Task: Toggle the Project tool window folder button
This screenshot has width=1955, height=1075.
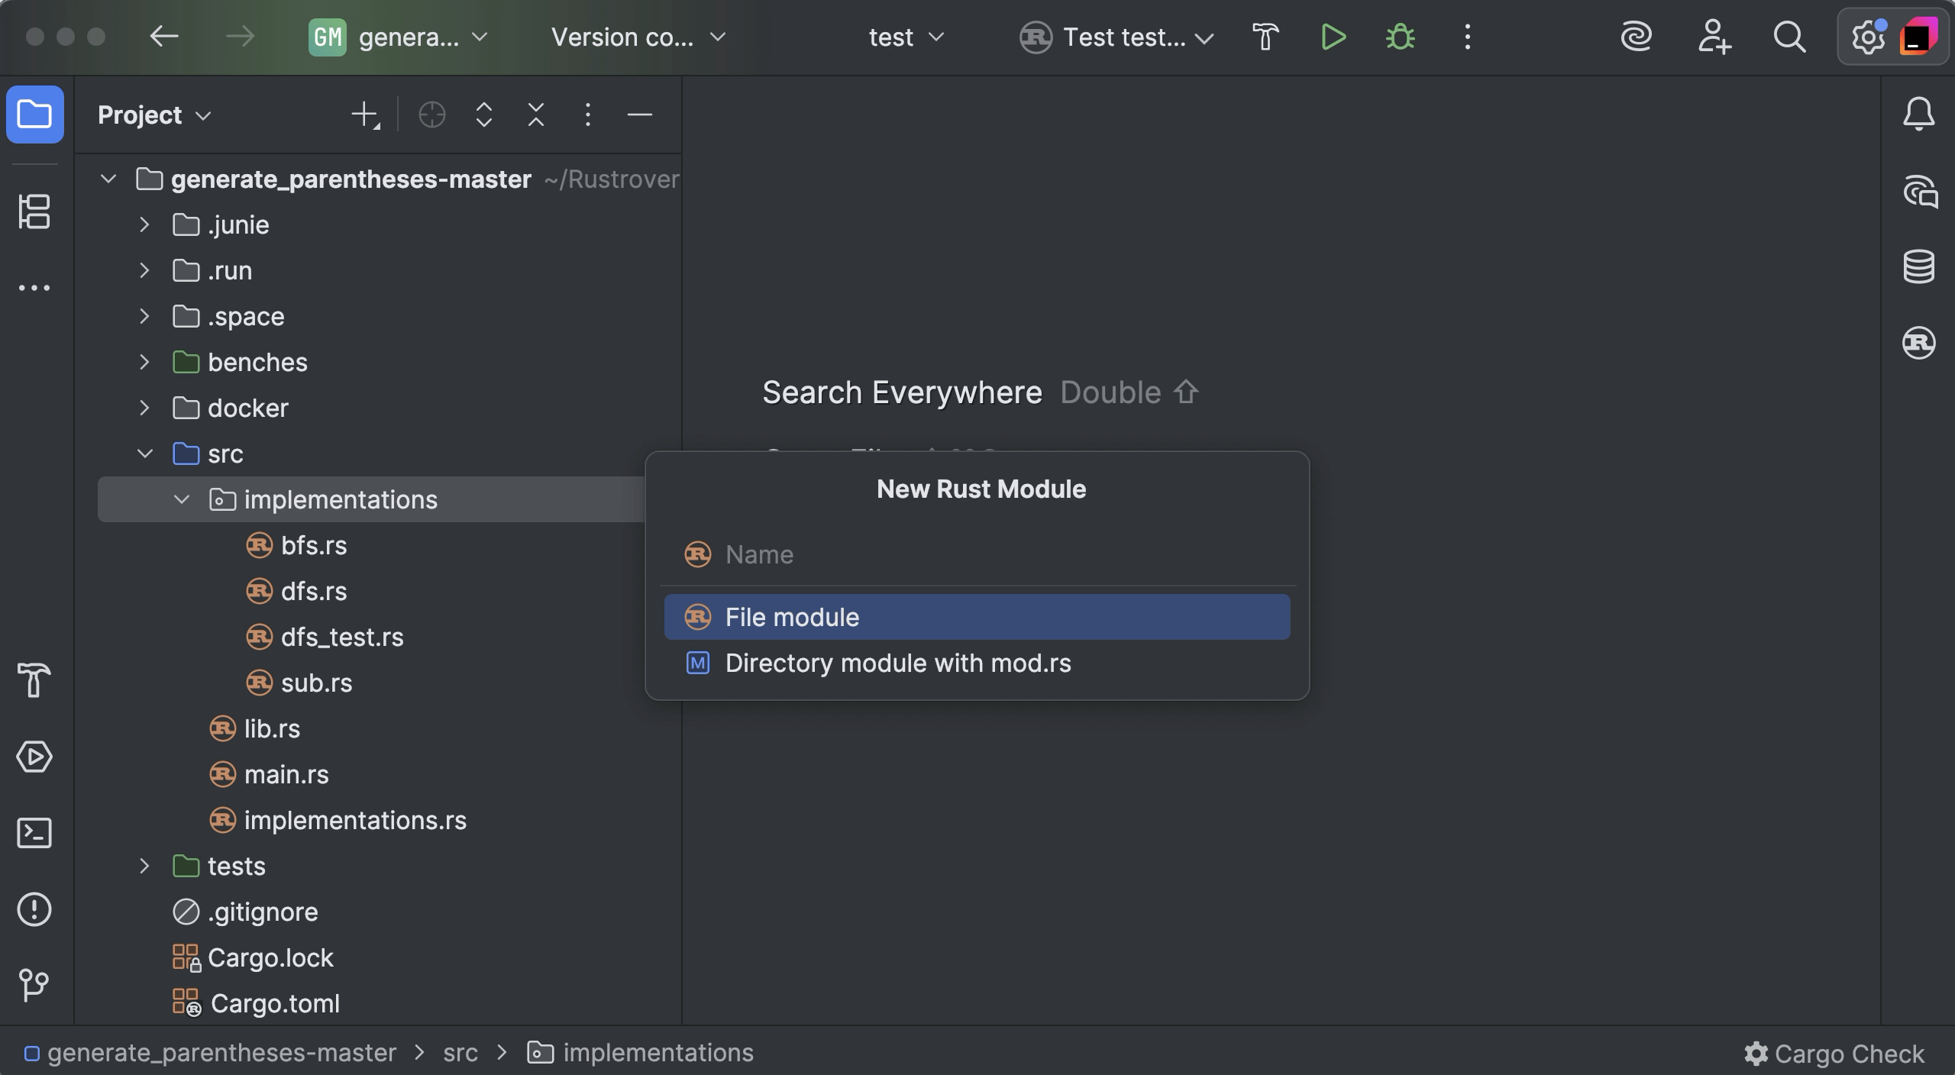Action: [34, 115]
